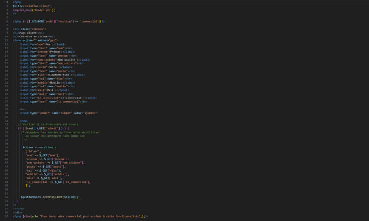This screenshot has width=369, height=221.
Task: Click the label for="mobile" line
Action: (x=47, y=83)
